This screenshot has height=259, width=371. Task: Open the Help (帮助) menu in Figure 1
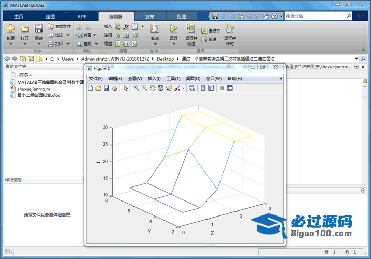pyautogui.click(x=235, y=79)
